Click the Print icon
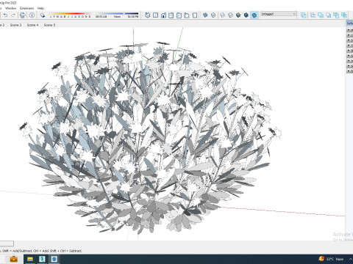 (x=23, y=15)
